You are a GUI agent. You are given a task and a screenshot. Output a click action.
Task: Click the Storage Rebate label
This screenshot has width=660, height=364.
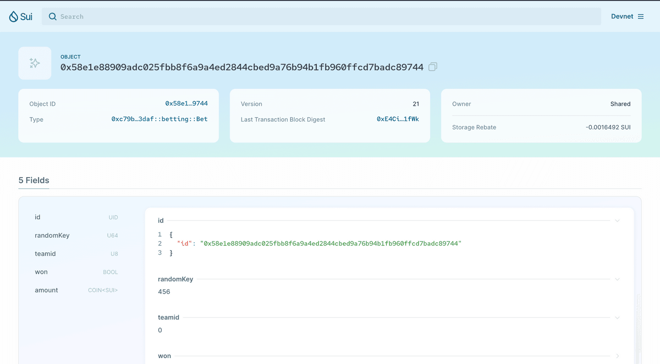[474, 127]
